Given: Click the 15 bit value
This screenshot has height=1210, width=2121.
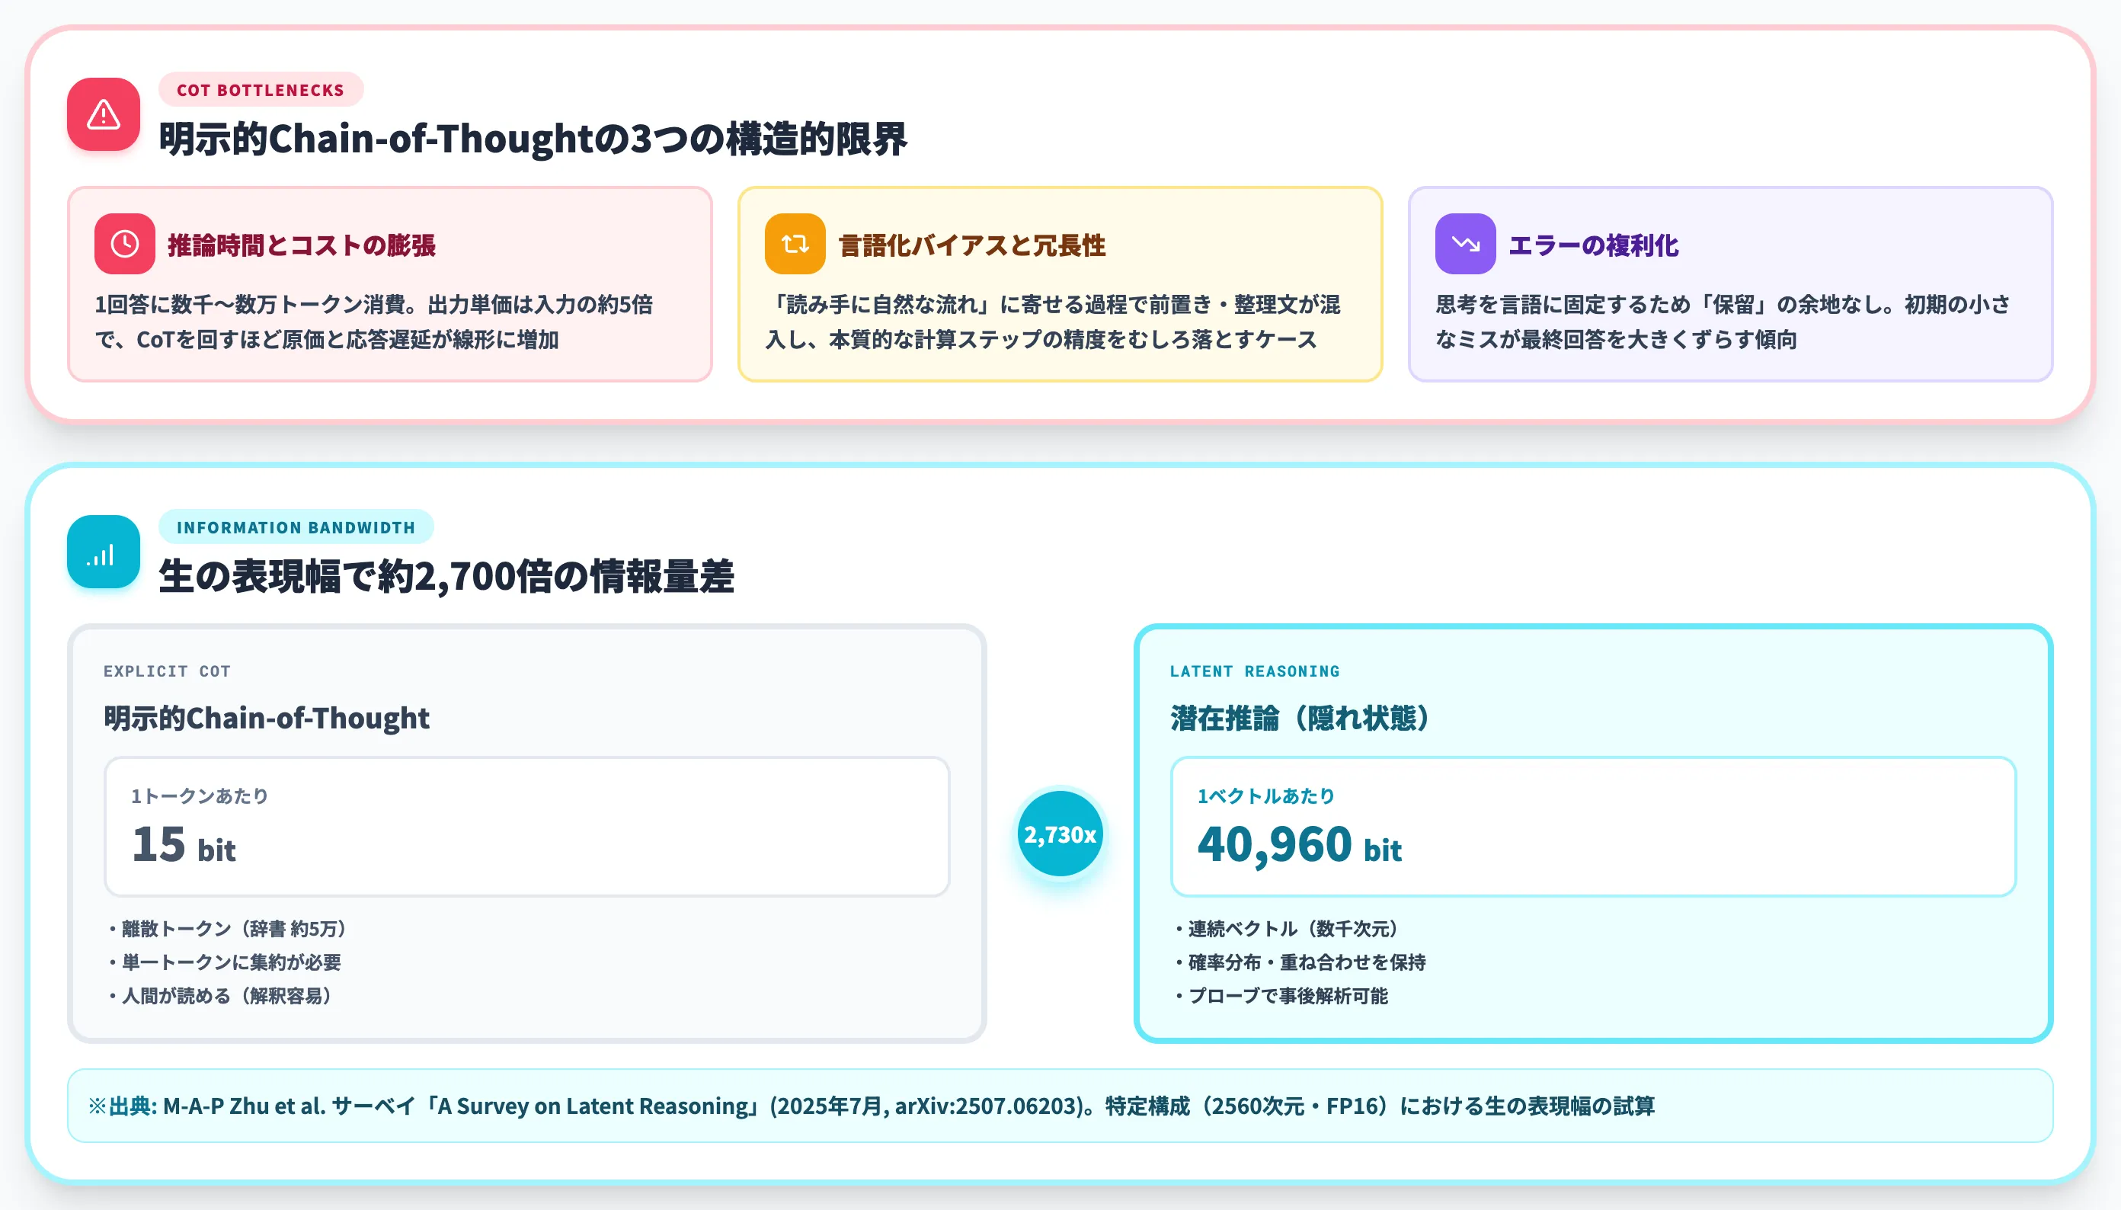Looking at the screenshot, I should (x=184, y=844).
